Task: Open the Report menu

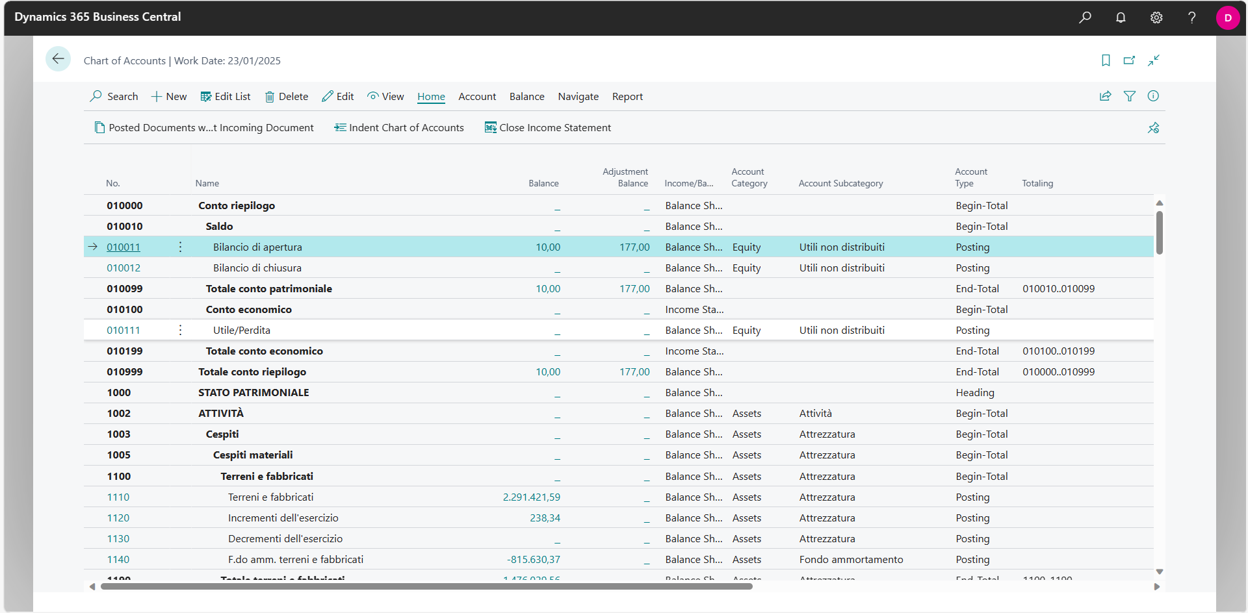Action: pyautogui.click(x=627, y=96)
